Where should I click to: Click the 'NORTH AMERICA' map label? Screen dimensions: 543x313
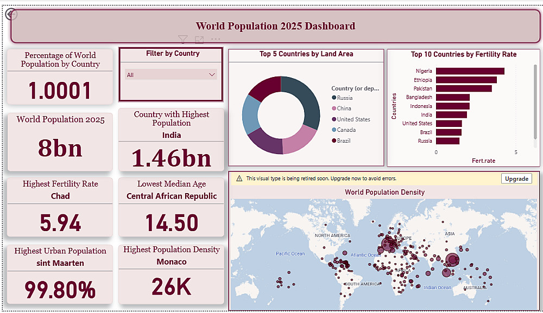332,235
